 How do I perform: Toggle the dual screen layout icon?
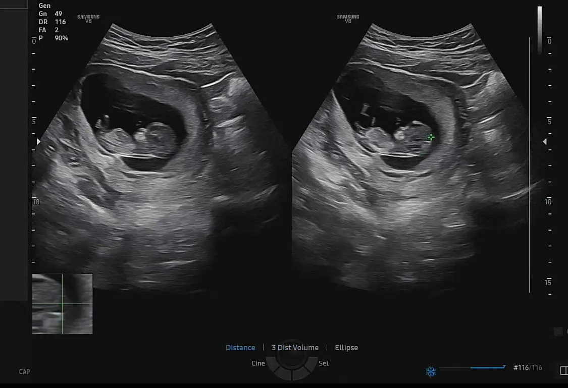(x=563, y=371)
